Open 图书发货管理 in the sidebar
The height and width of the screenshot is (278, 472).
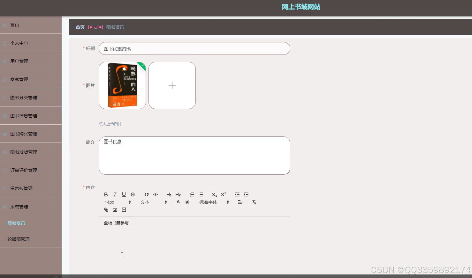click(x=31, y=152)
